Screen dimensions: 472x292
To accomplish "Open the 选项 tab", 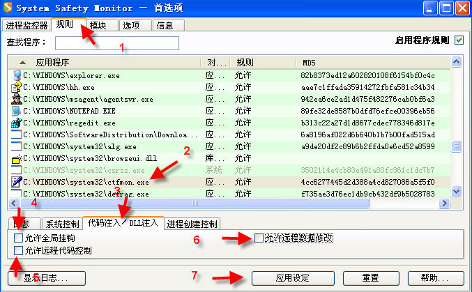I will click(x=135, y=25).
